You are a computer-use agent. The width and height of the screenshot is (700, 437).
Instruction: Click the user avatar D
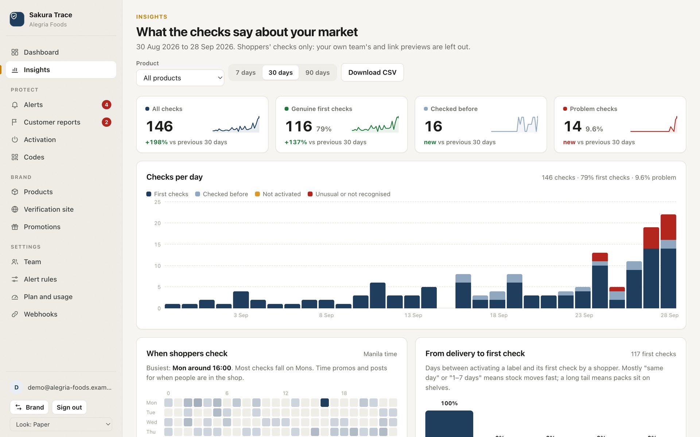coord(16,387)
